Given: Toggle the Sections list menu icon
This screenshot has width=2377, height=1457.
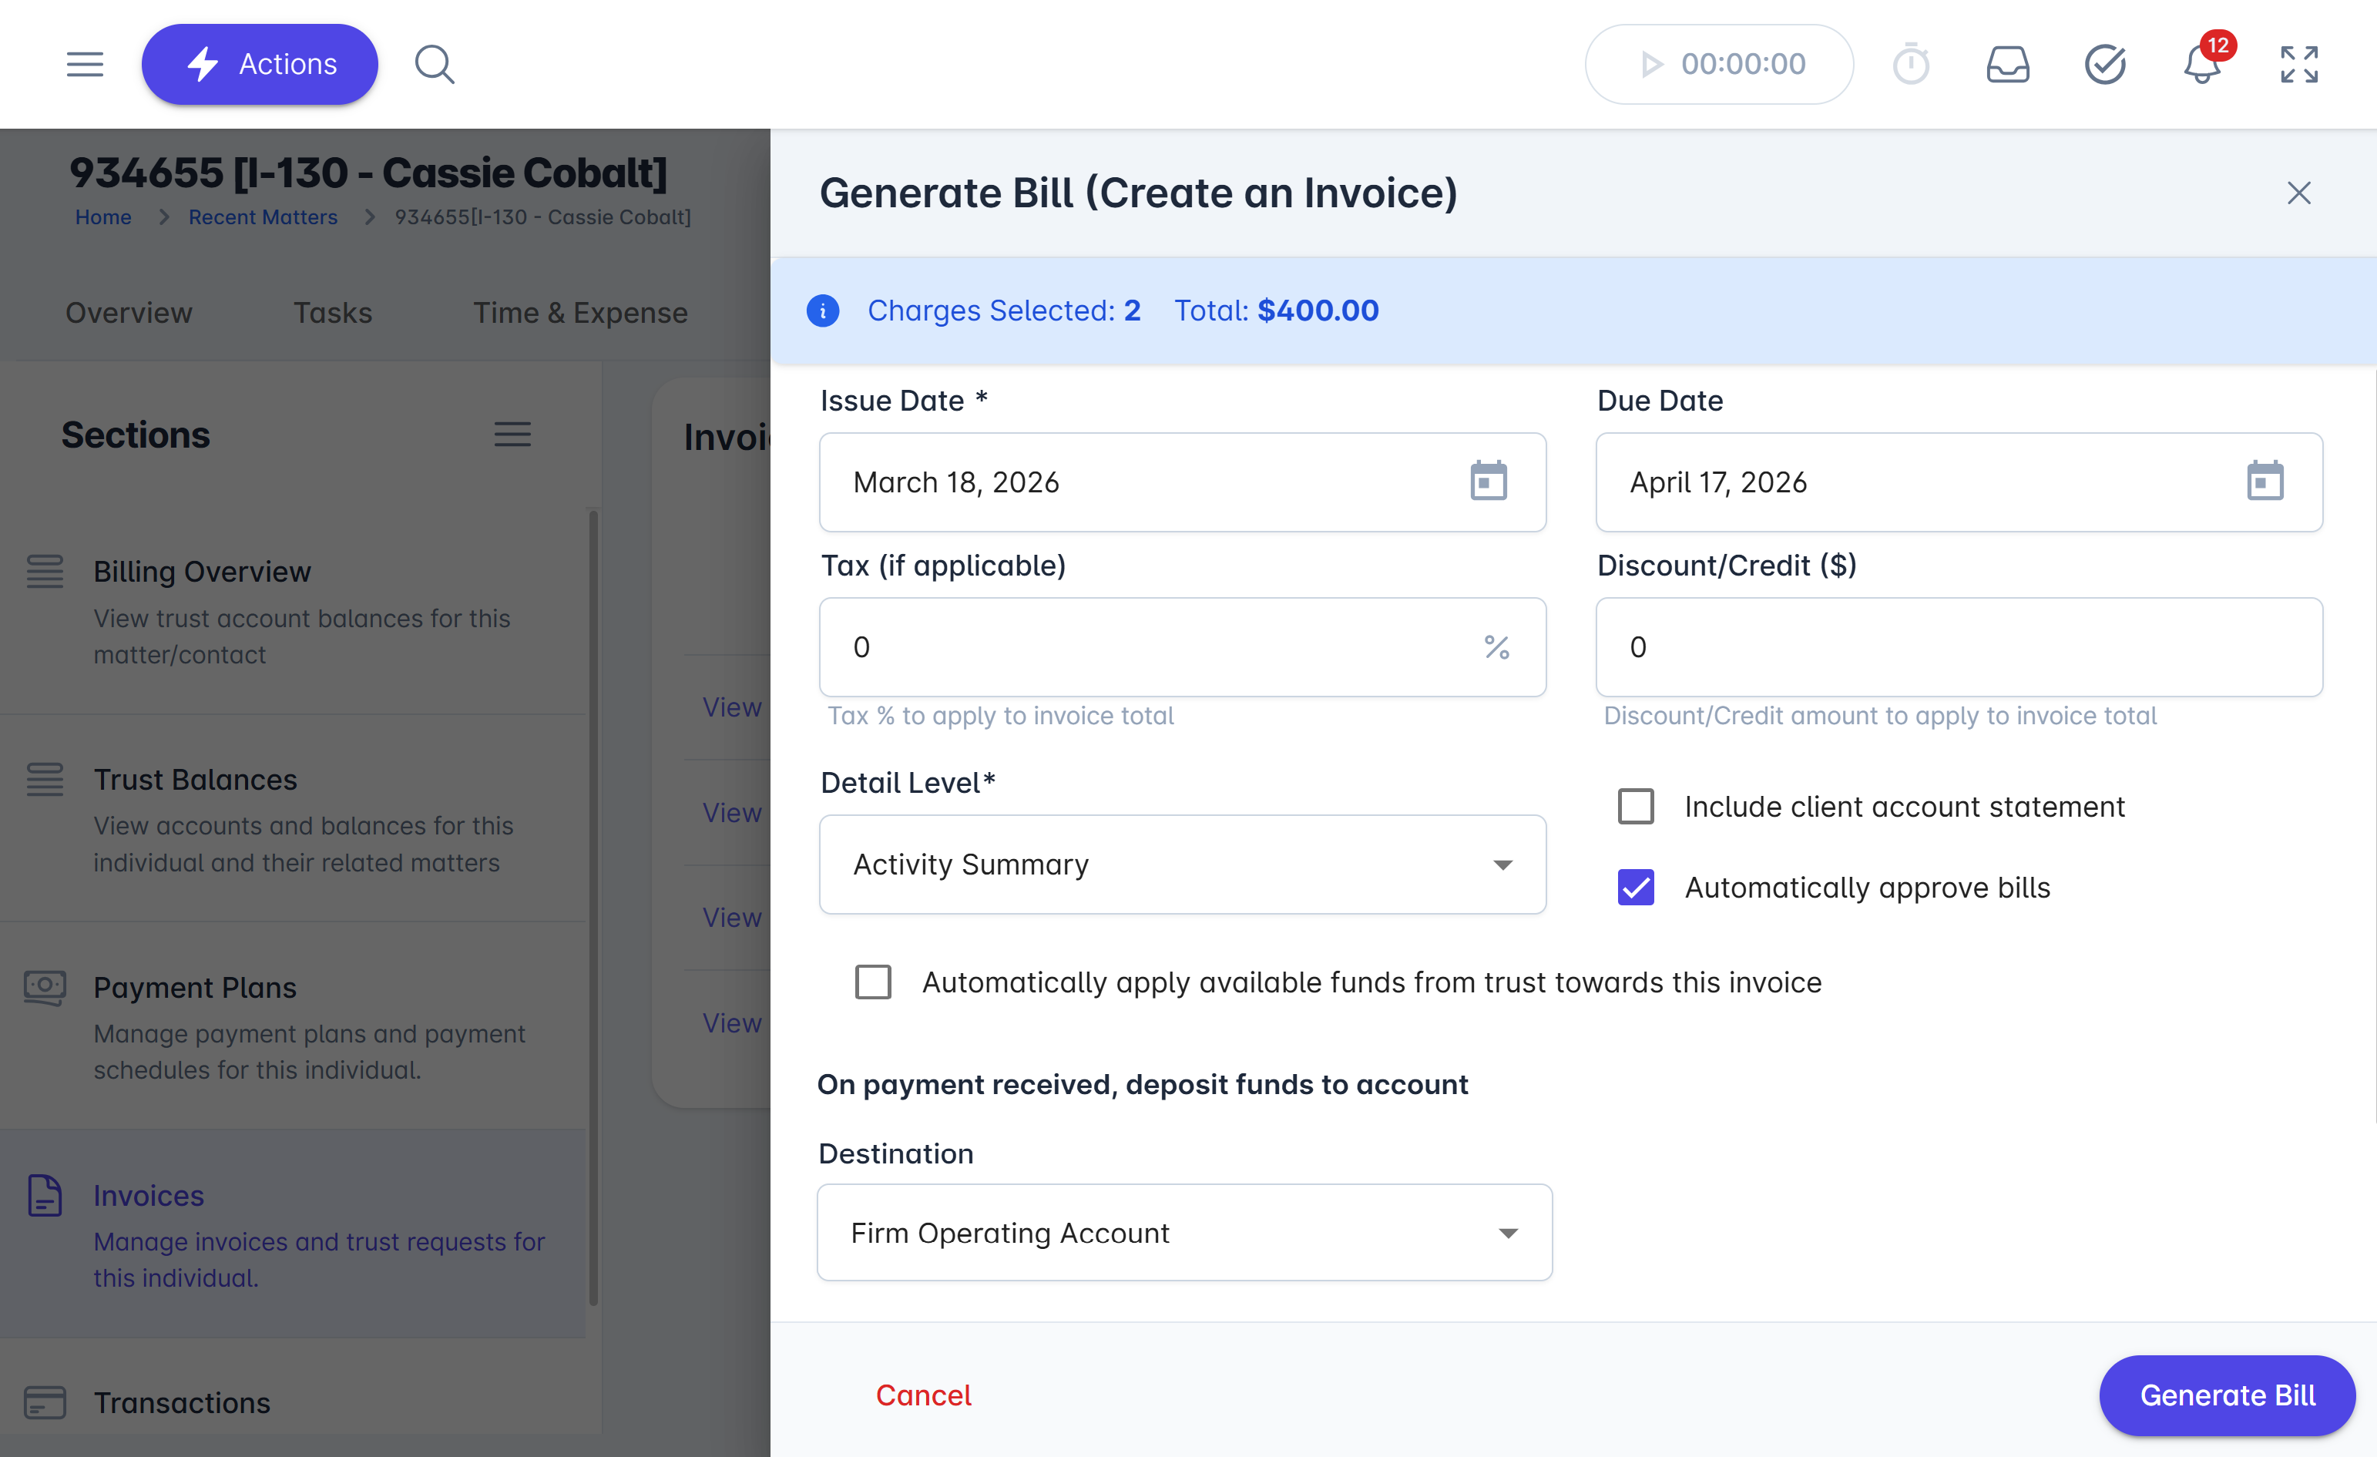Looking at the screenshot, I should pos(512,435).
